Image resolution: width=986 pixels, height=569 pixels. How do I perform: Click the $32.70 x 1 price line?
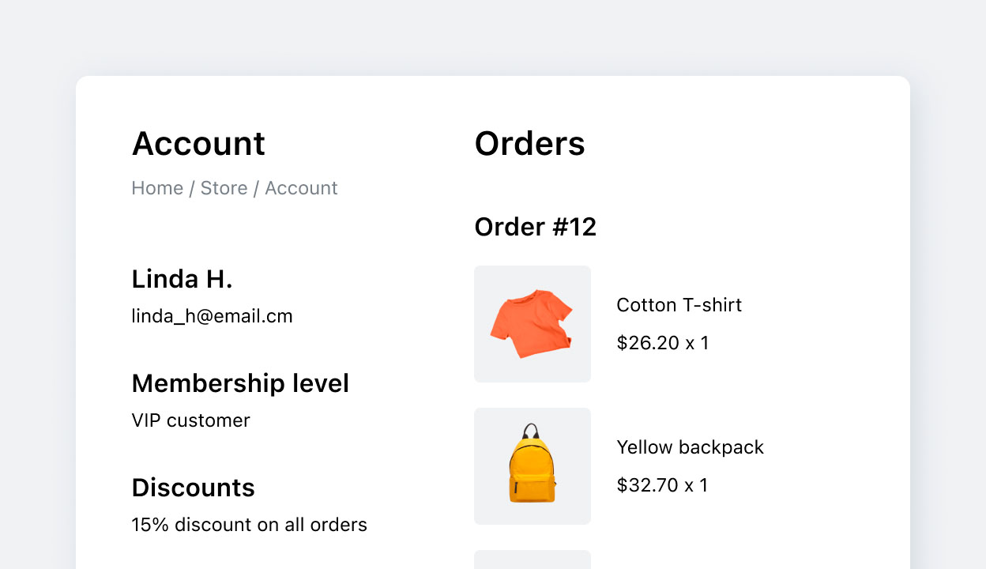point(662,485)
